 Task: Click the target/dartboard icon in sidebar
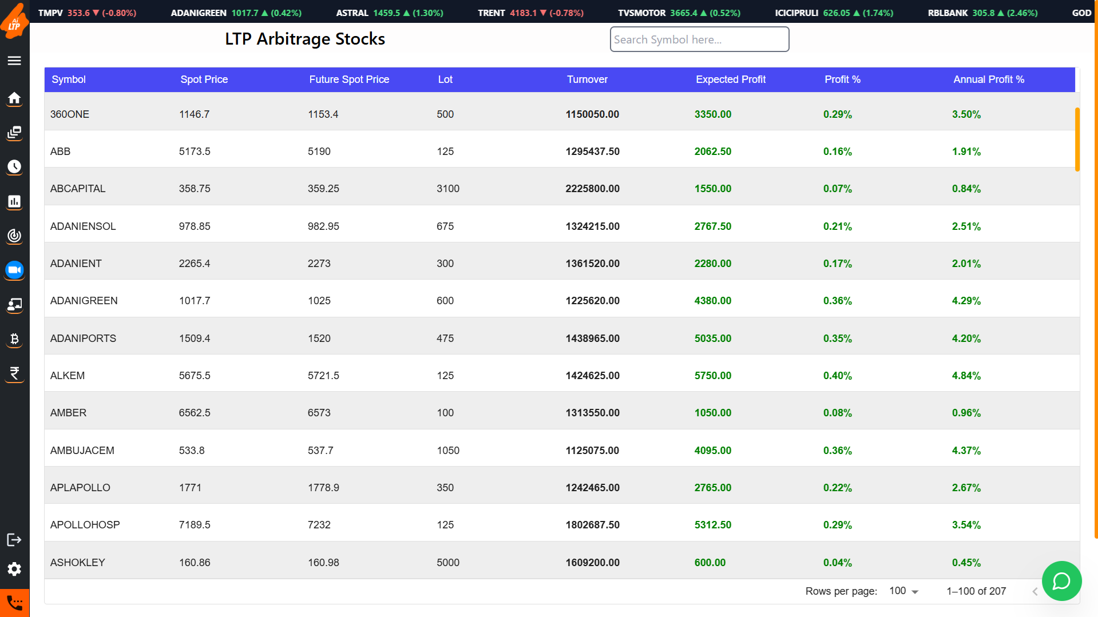coord(14,236)
